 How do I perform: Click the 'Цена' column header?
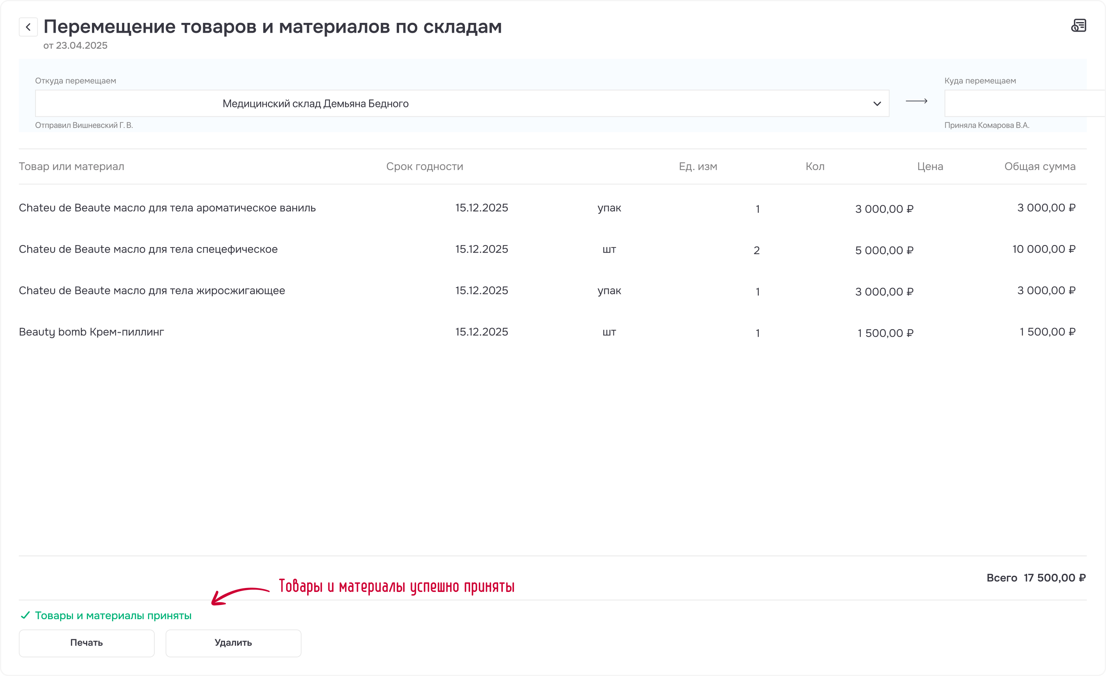[x=930, y=167]
